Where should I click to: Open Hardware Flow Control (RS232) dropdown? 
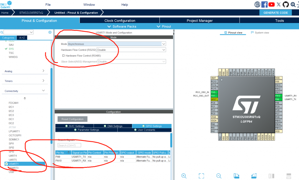pyautogui.click(x=131, y=50)
